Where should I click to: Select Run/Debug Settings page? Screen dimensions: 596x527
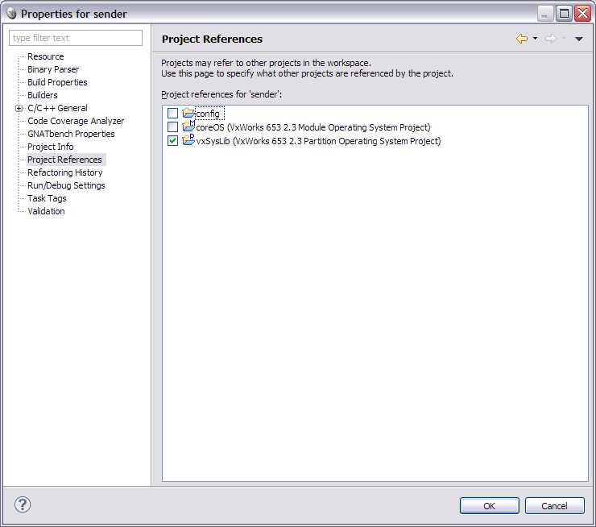66,185
